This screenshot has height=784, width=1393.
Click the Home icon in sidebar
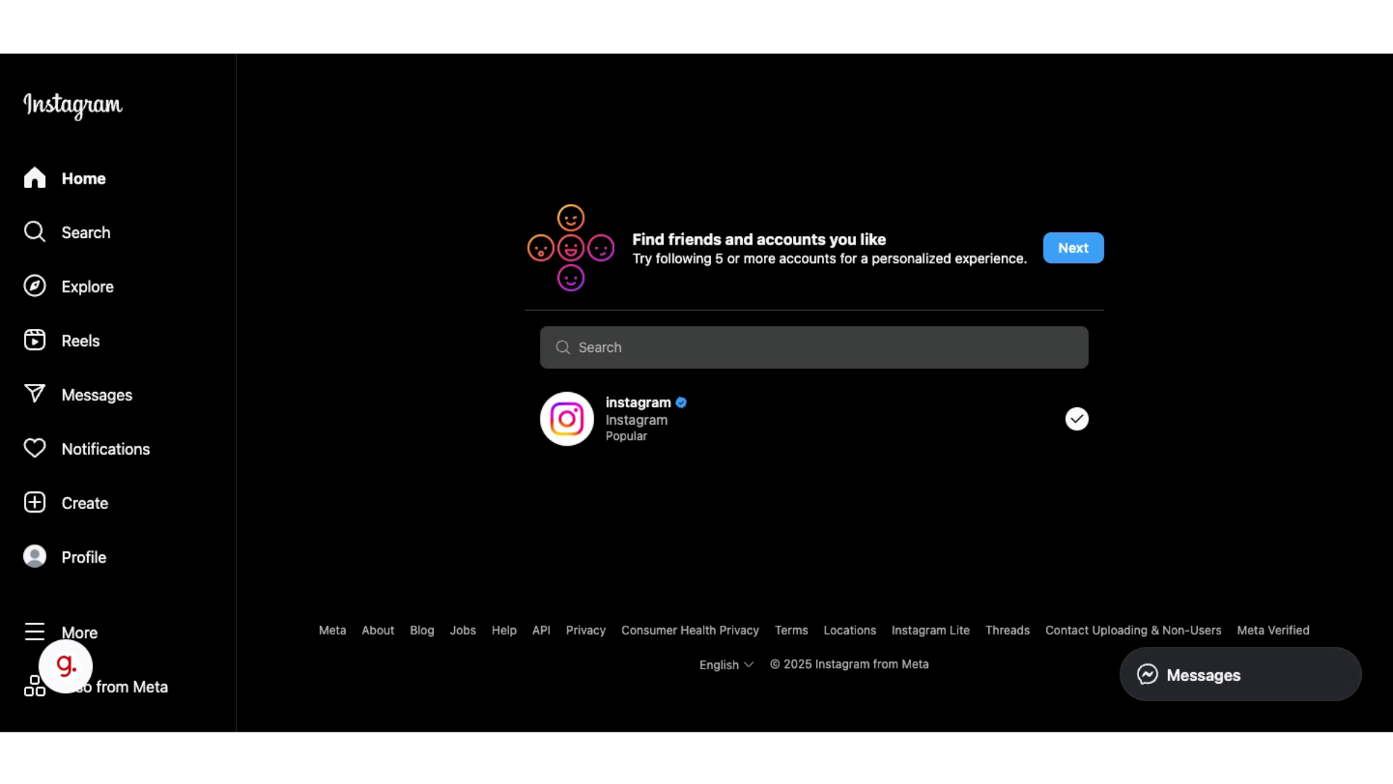[x=34, y=178]
